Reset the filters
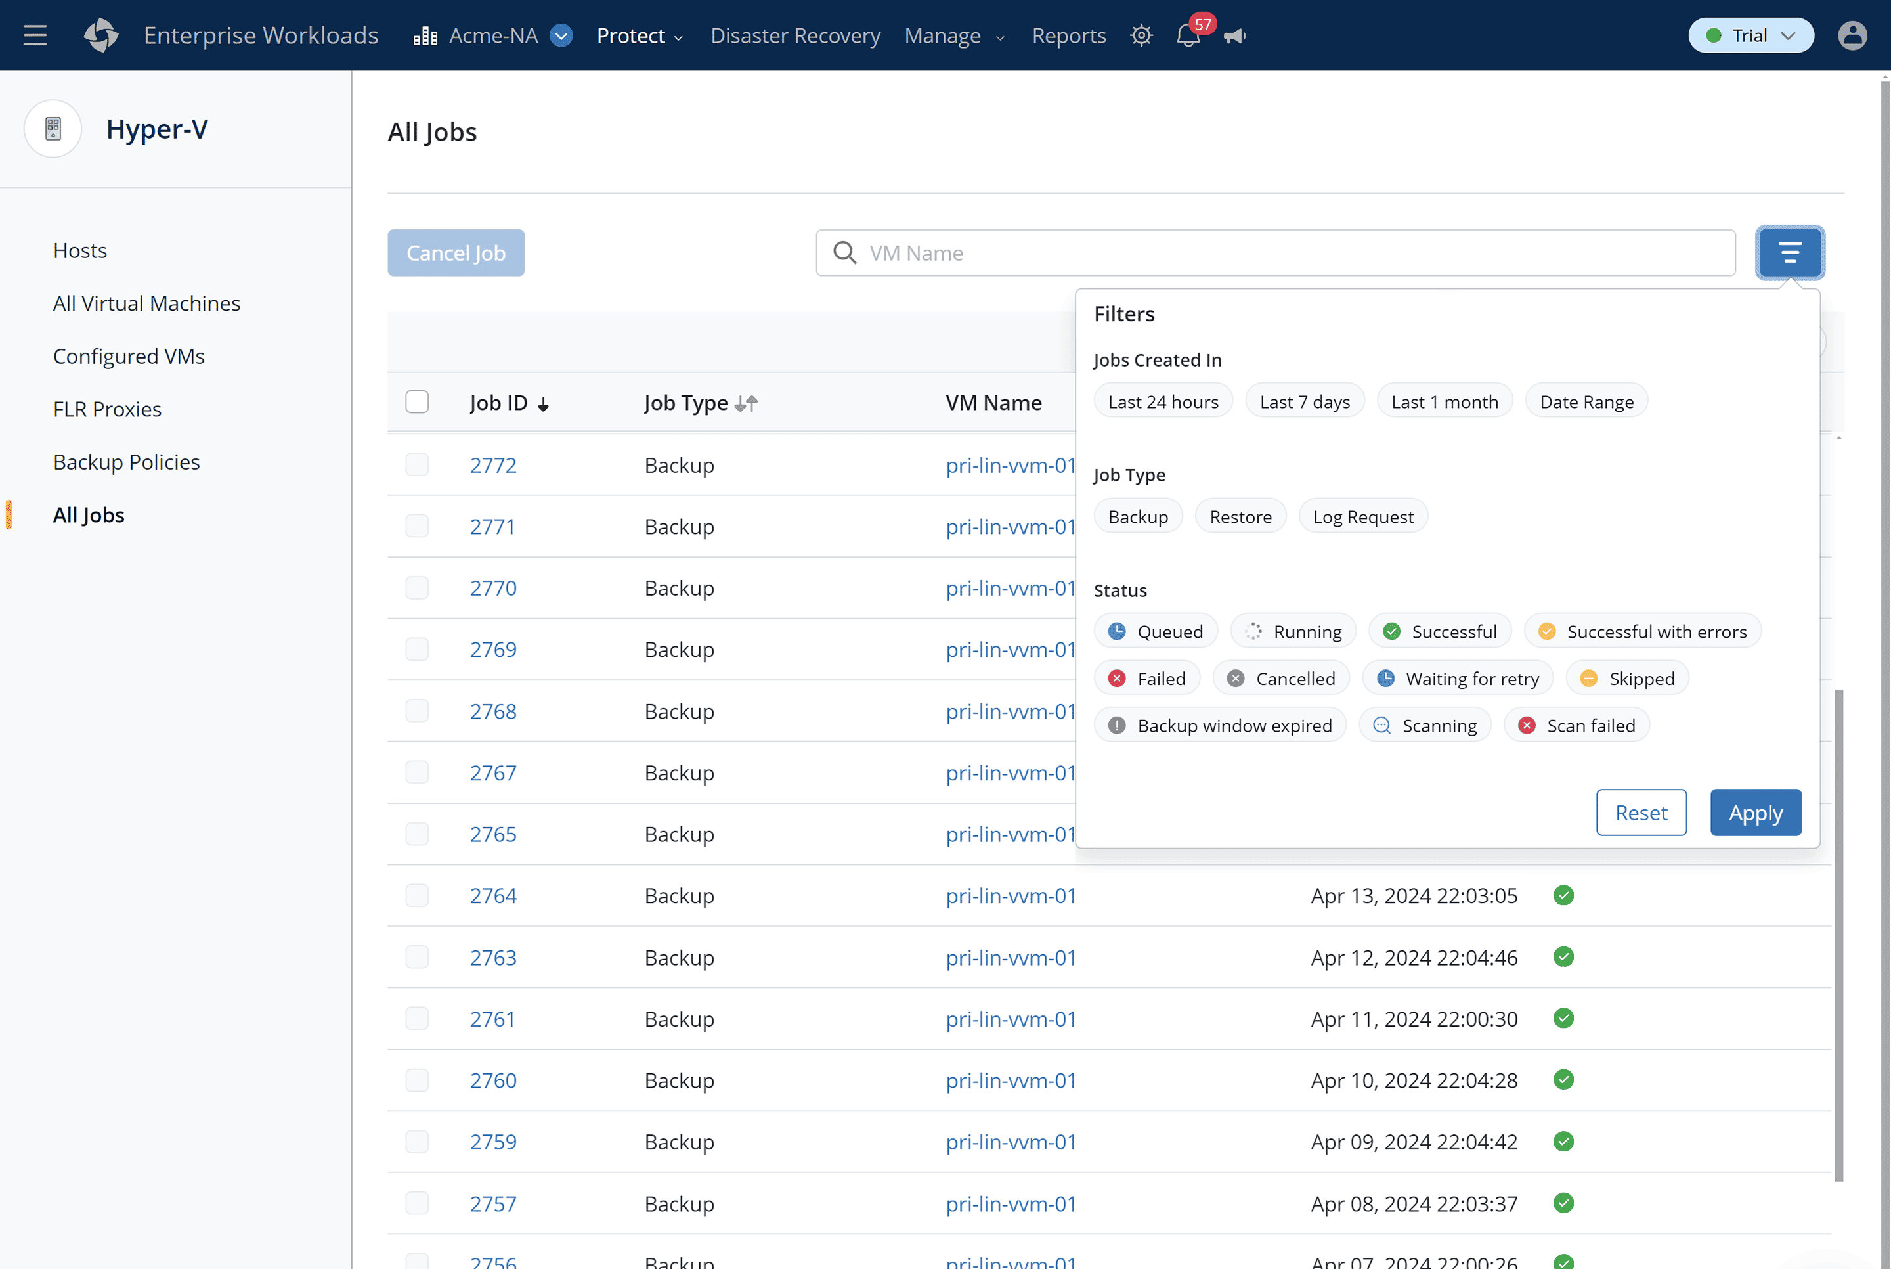Viewport: 1891px width, 1269px height. pyautogui.click(x=1641, y=813)
